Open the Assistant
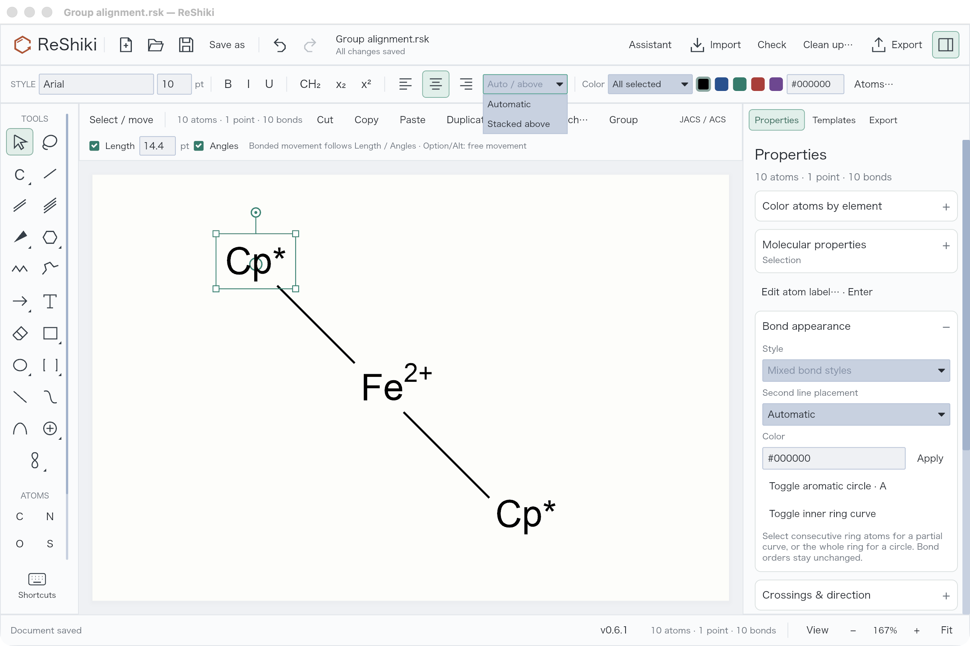970x646 pixels. [650, 44]
